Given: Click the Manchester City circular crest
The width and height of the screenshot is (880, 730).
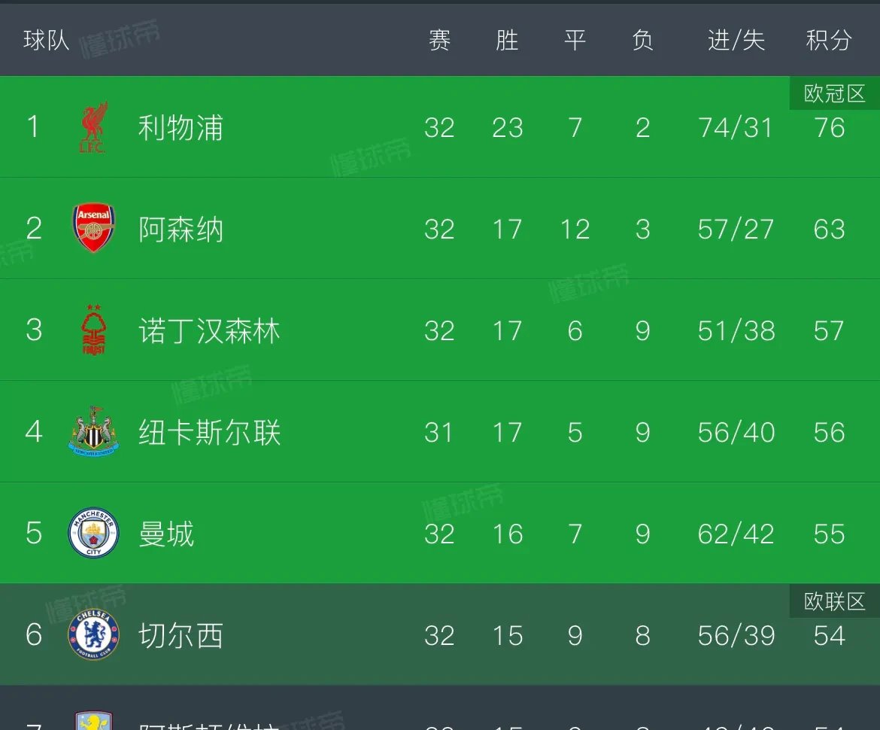Looking at the screenshot, I should pyautogui.click(x=93, y=533).
